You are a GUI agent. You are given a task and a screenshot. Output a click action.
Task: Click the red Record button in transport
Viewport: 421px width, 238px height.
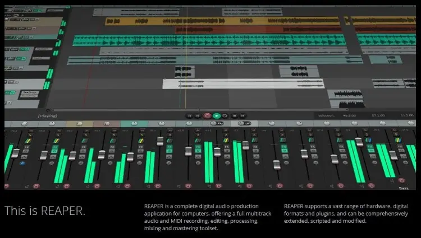point(207,116)
